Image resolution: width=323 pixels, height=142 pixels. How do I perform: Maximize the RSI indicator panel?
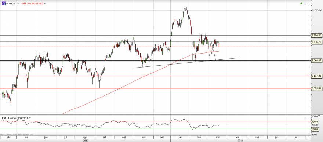[305, 118]
